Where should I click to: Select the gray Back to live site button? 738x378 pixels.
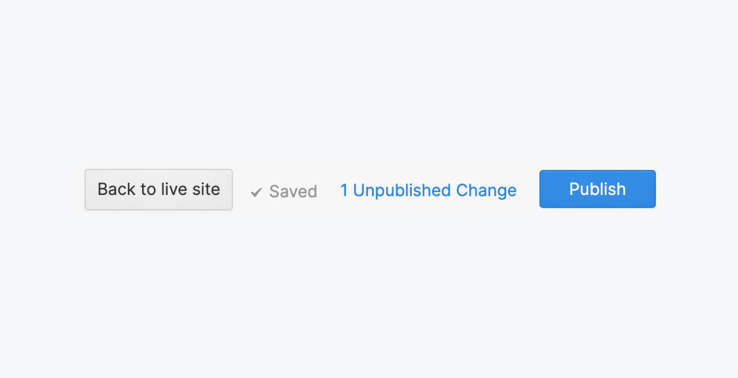click(x=158, y=189)
